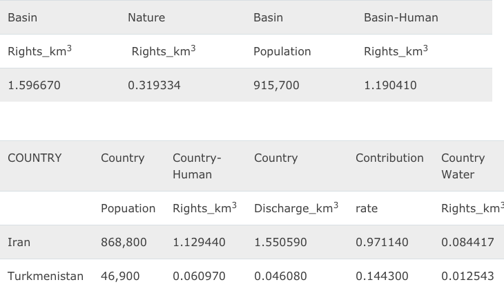Select the Basin-Human Rights value 1.190410
Image resolution: width=504 pixels, height=298 pixels.
pyautogui.click(x=390, y=86)
